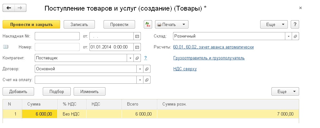
Task: Open calendar for document Номер date
Action: tap(137, 47)
